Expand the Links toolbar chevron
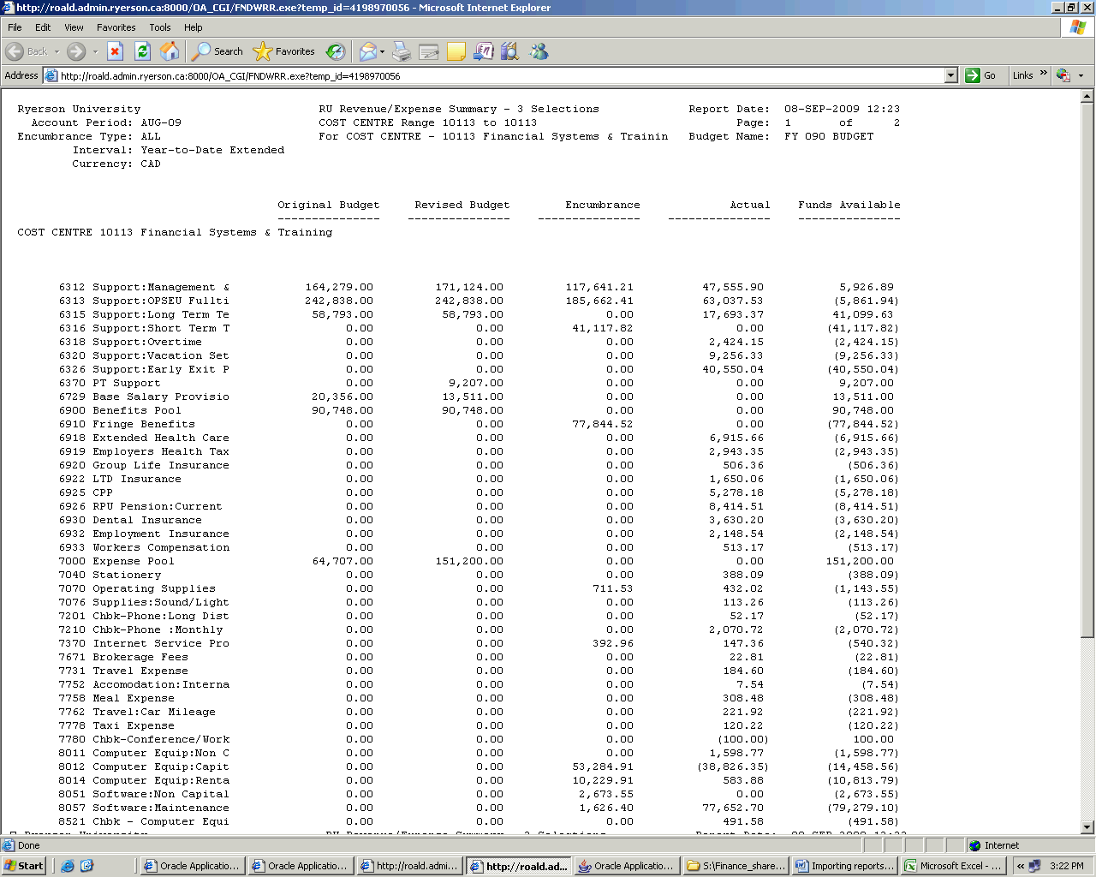 [x=1043, y=74]
